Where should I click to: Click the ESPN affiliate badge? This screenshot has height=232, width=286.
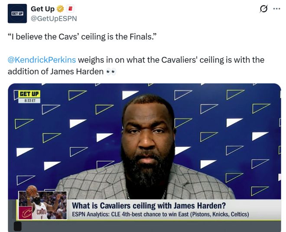click(x=70, y=9)
